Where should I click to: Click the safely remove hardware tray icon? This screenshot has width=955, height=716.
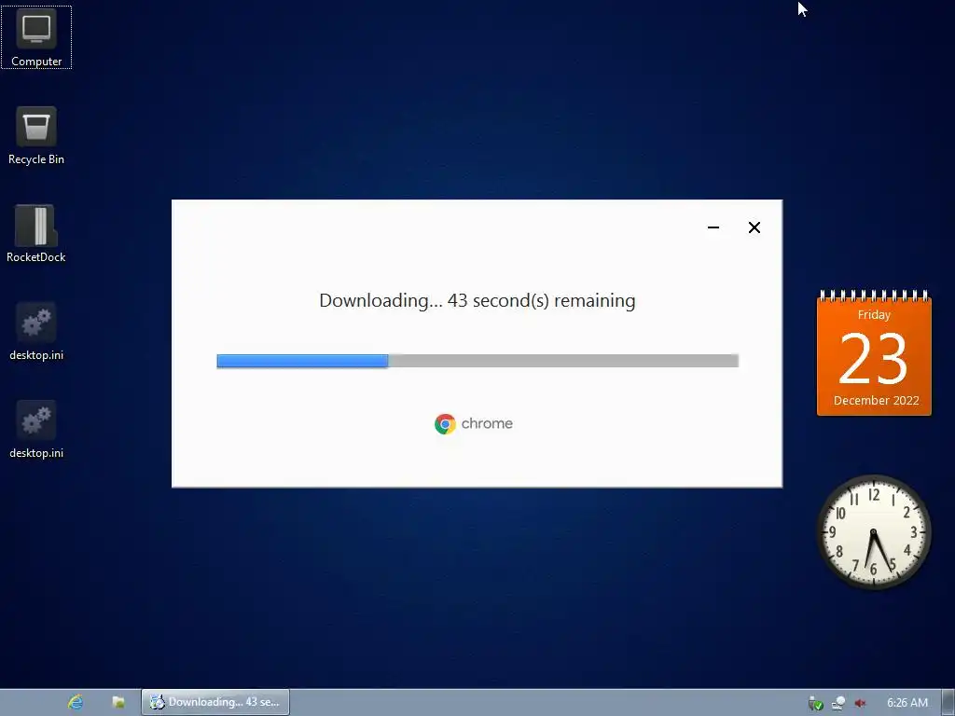point(815,703)
